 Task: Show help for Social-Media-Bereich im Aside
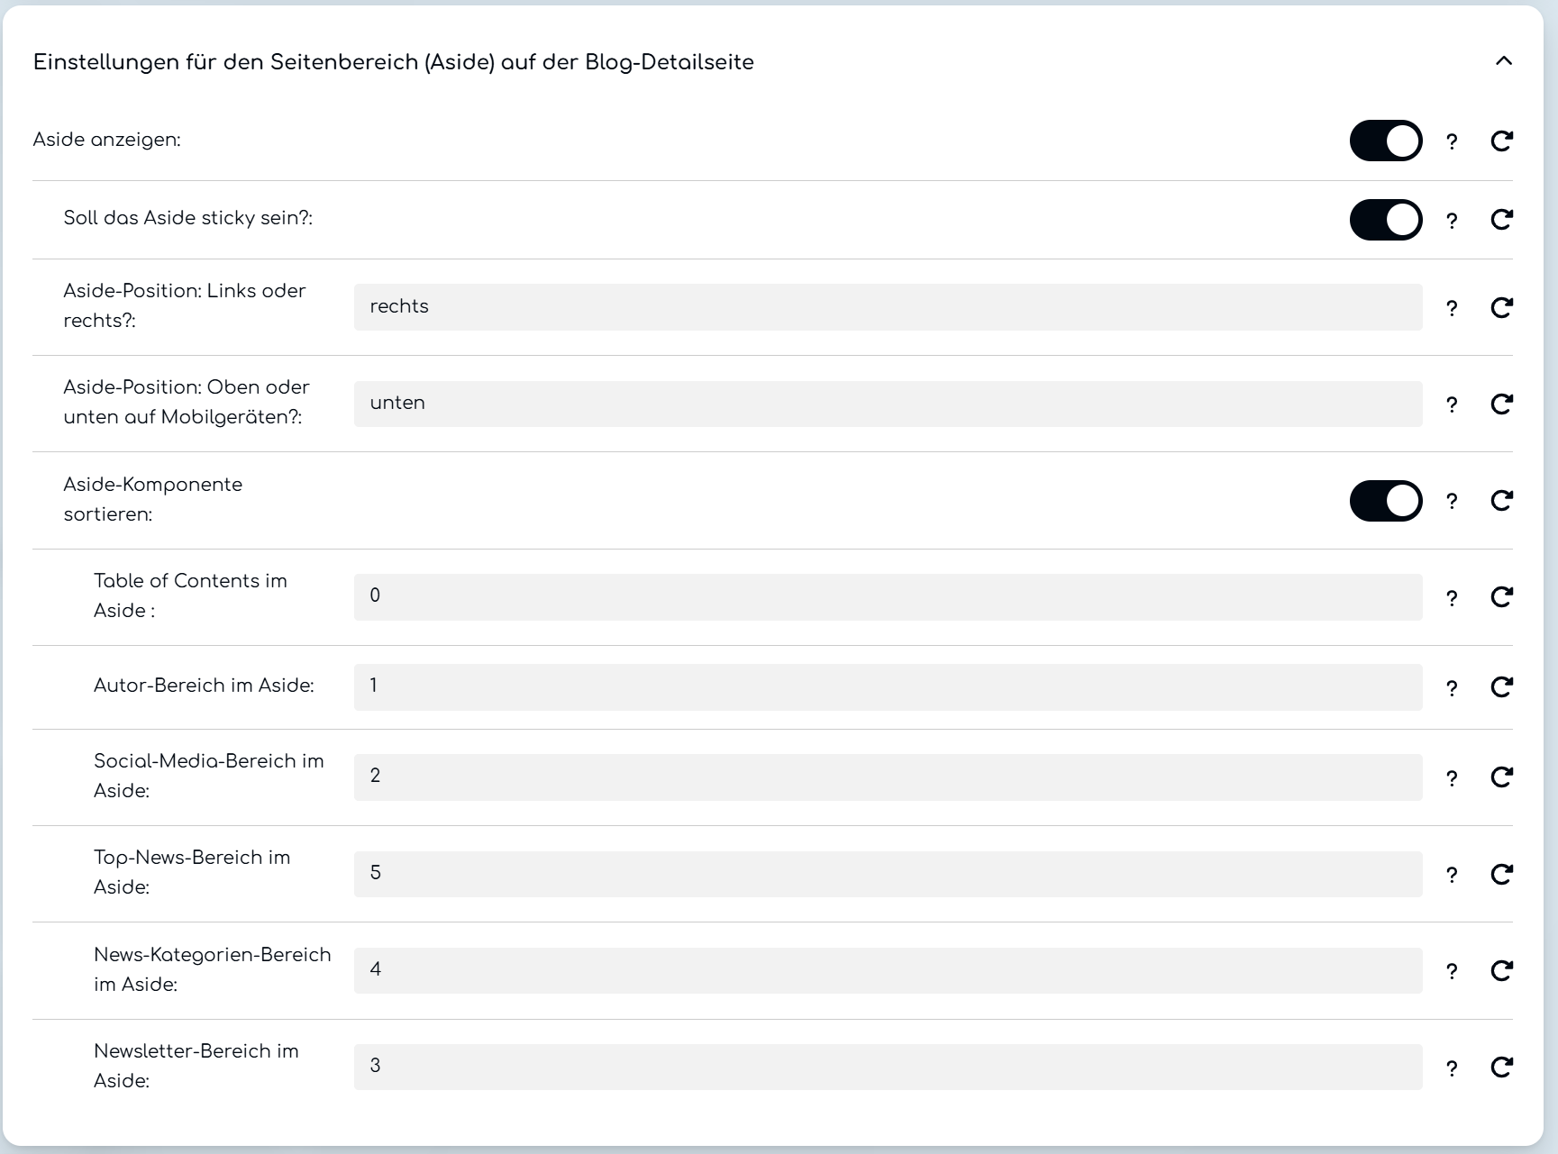(x=1452, y=778)
